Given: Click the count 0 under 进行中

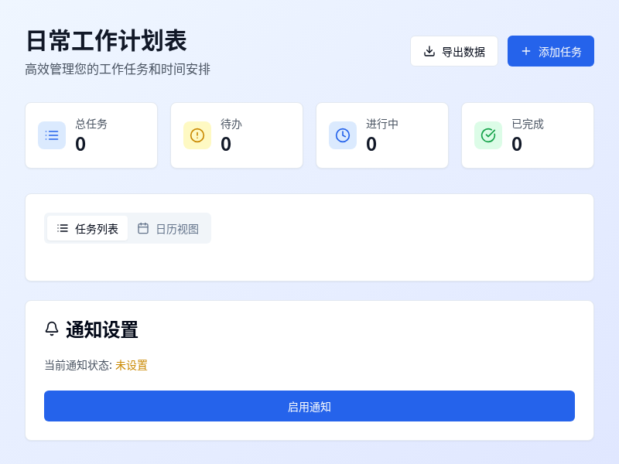Looking at the screenshot, I should point(371,144).
